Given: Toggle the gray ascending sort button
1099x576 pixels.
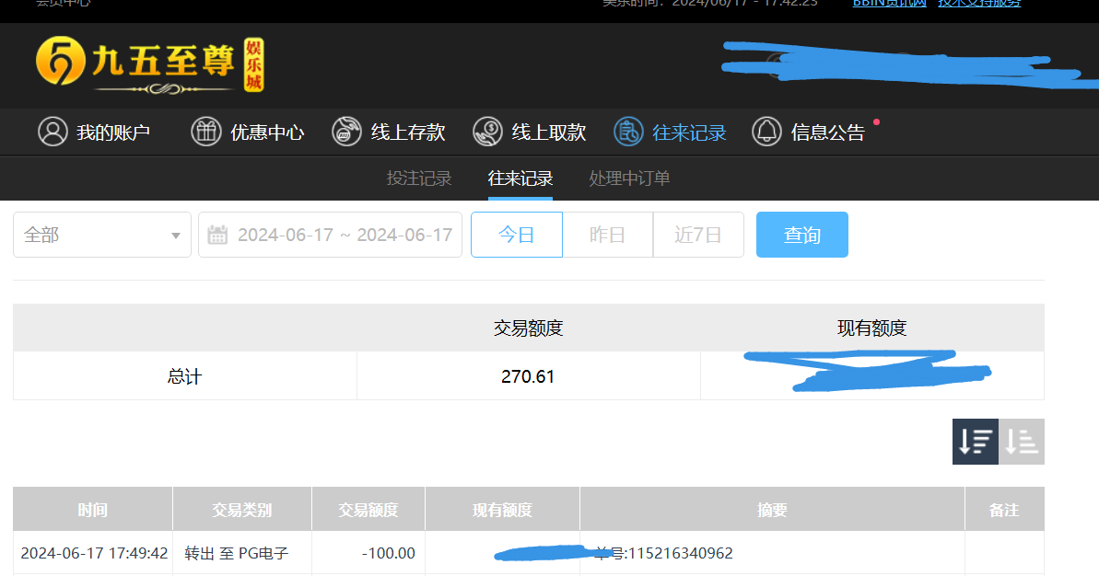Looking at the screenshot, I should click(x=1021, y=442).
